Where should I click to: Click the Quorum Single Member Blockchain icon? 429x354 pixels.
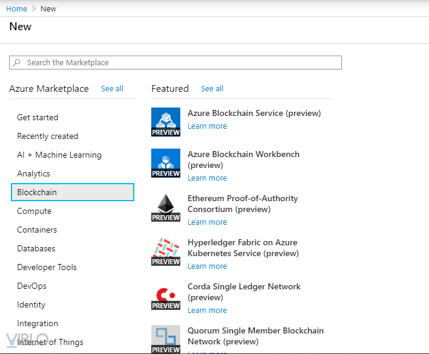point(166,339)
